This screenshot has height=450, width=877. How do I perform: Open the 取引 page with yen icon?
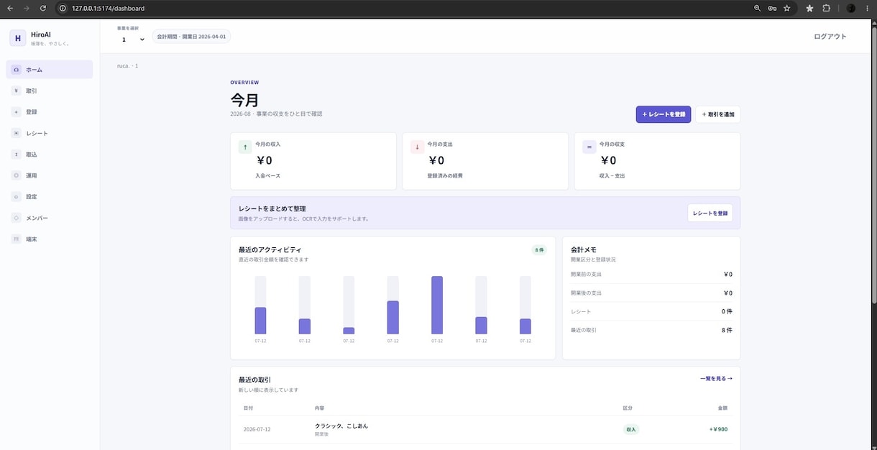(49, 91)
